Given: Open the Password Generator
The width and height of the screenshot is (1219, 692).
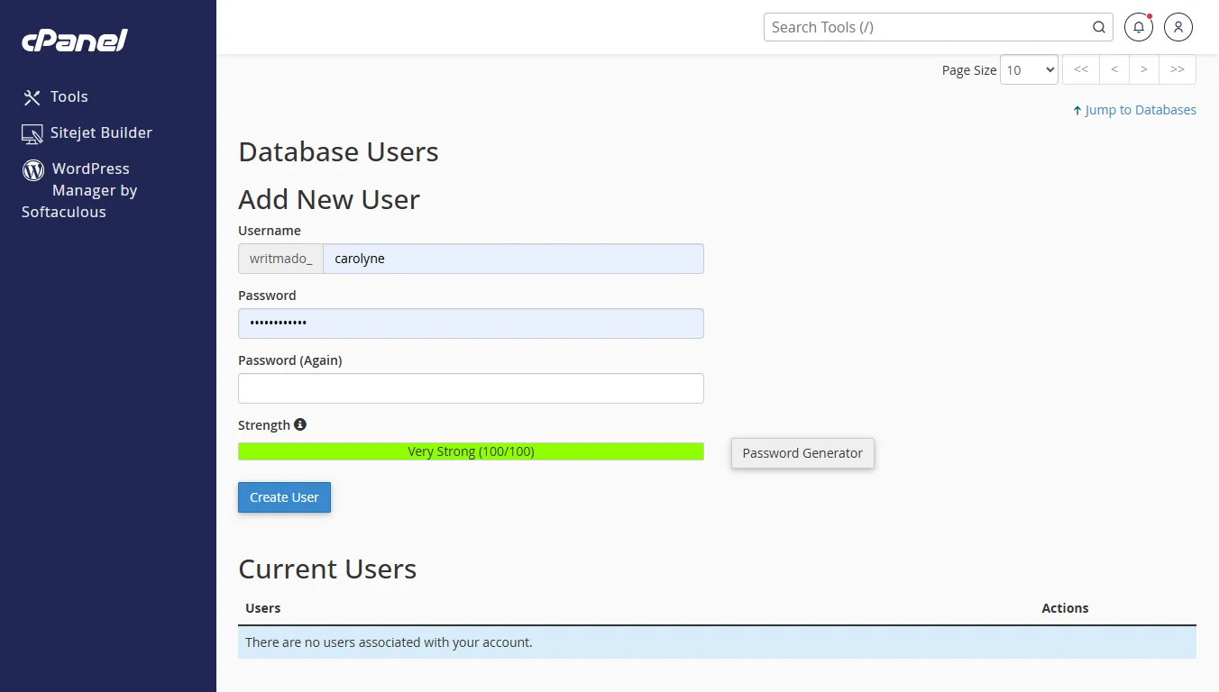Looking at the screenshot, I should tap(802, 453).
